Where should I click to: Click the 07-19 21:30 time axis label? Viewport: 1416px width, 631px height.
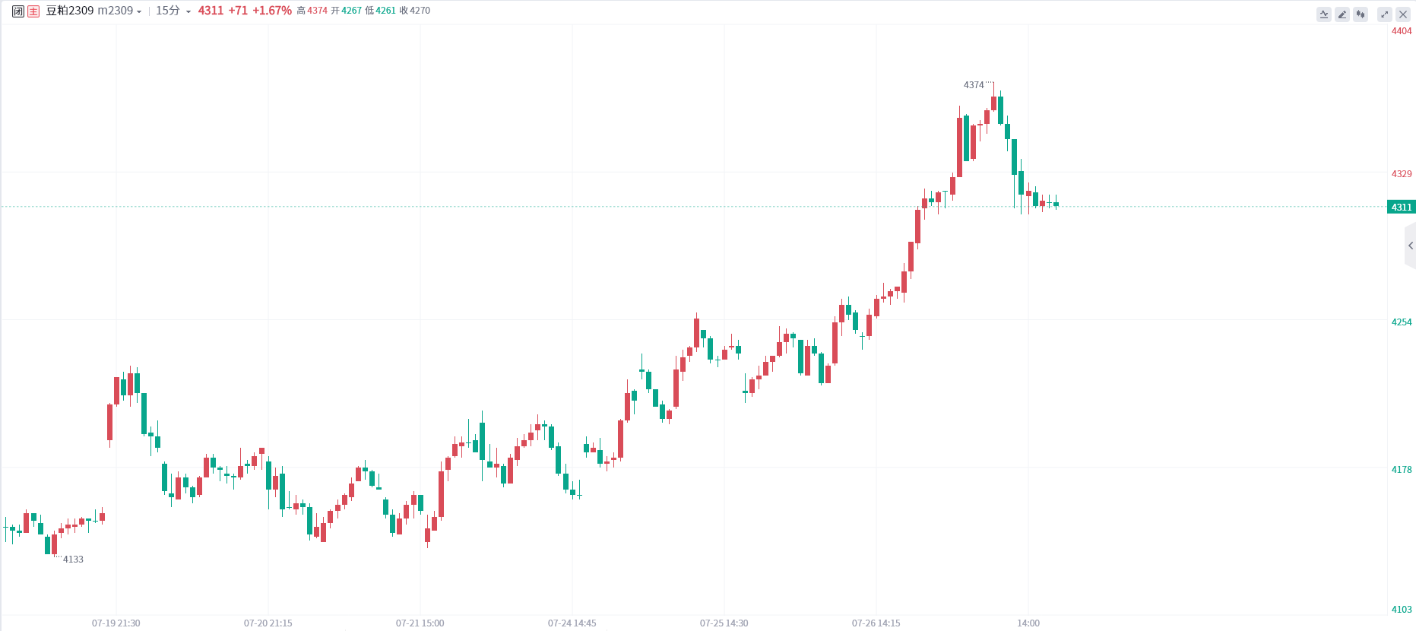(x=116, y=623)
